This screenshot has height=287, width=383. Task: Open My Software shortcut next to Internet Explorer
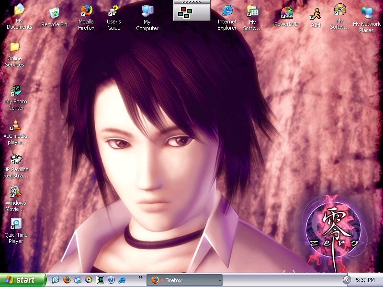pos(252,18)
